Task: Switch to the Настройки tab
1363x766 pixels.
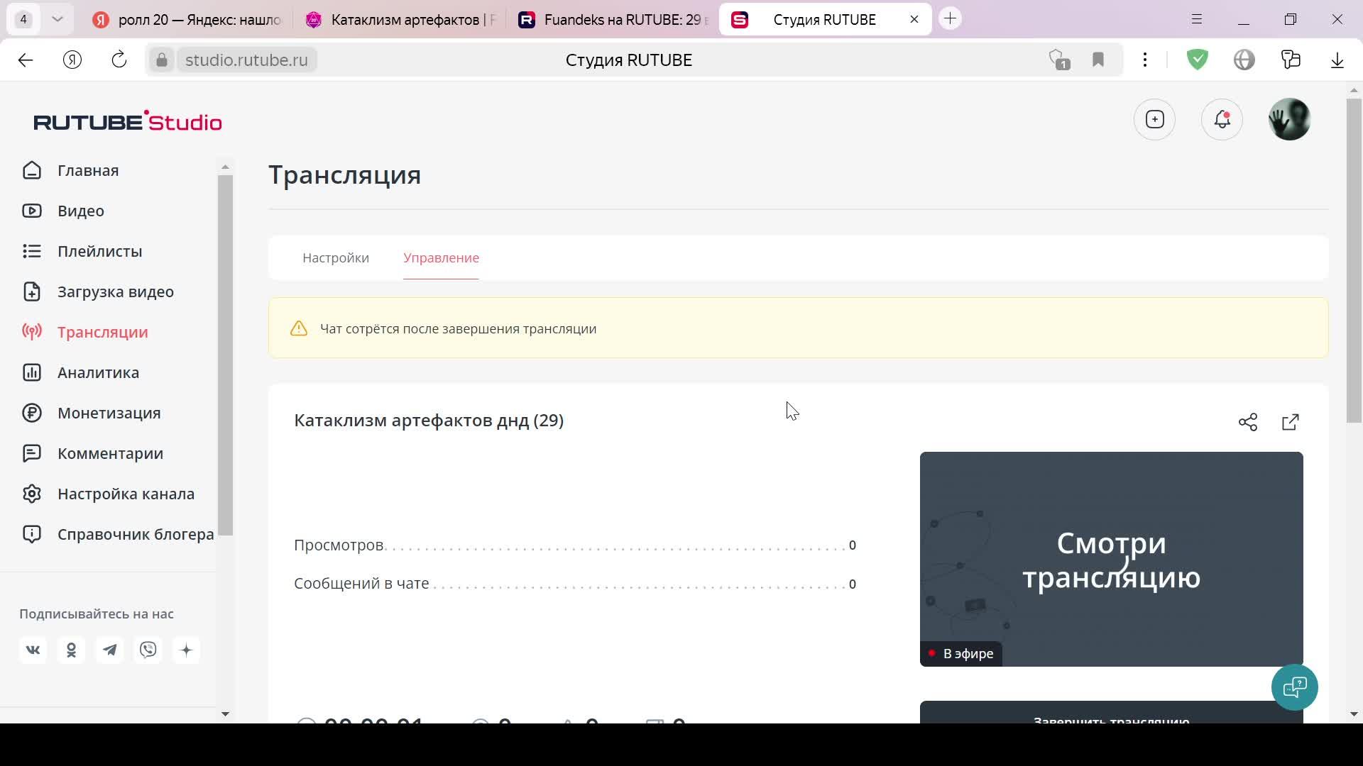Action: click(x=335, y=257)
